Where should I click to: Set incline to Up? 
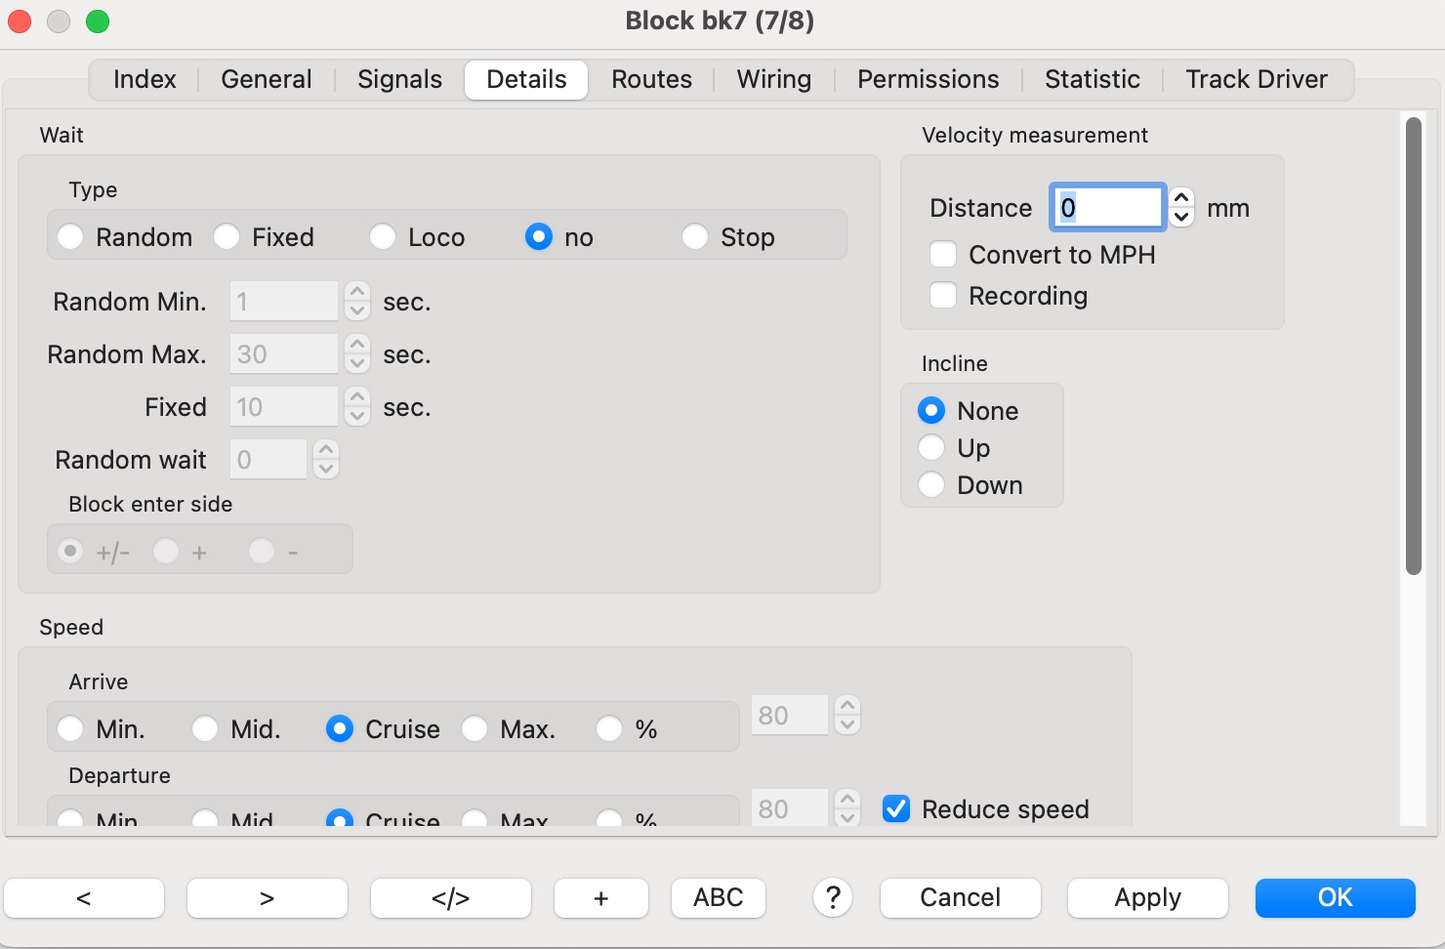coord(931,448)
